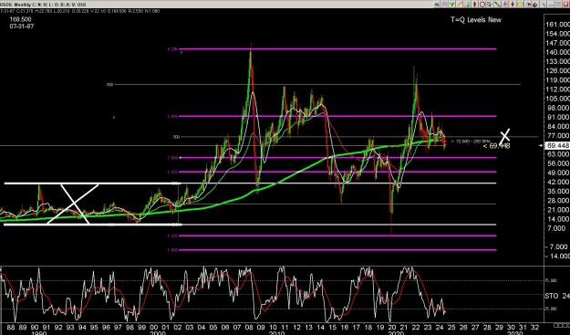Click the 42.000 price axis label

point(557,182)
